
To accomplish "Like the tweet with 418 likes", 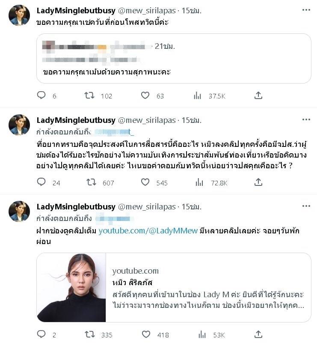I will (x=145, y=334).
